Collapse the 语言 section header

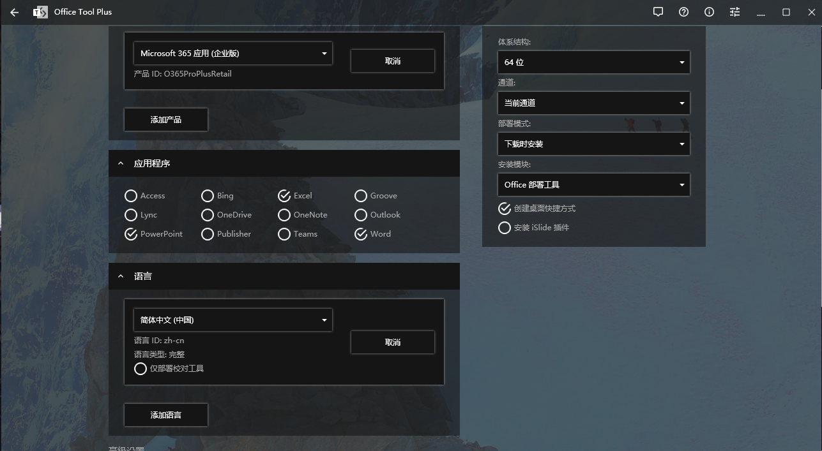[121, 276]
